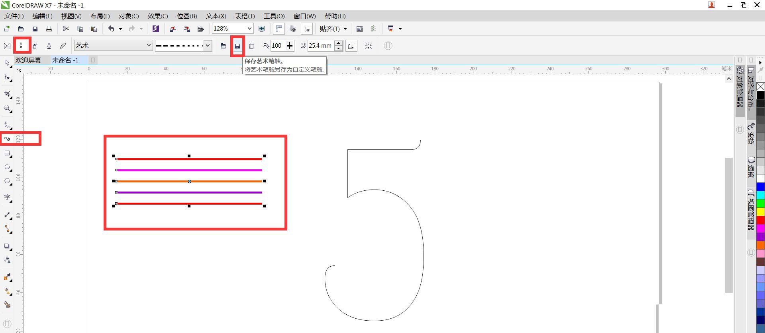Click the Delete brush stroke trash icon
The width and height of the screenshot is (765, 333).
point(251,46)
